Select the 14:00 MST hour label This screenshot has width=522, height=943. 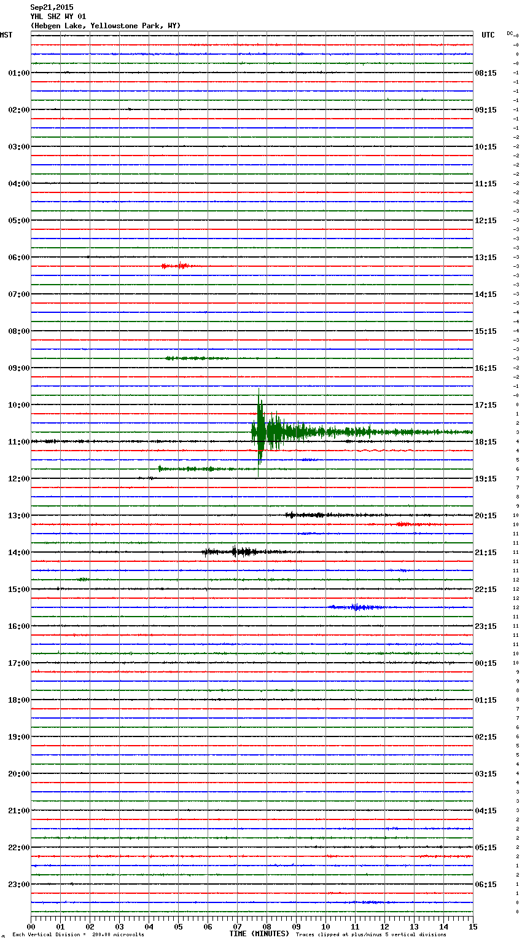(x=18, y=553)
